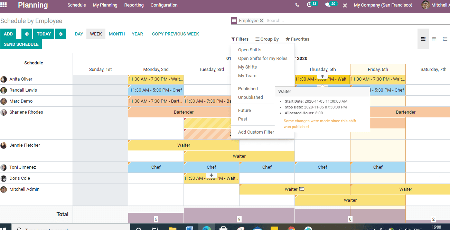Switch to List view icon

click(445, 39)
